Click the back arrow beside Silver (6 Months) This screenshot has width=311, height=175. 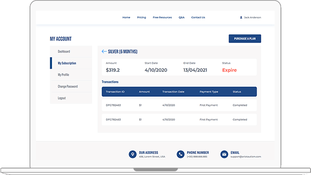104,52
